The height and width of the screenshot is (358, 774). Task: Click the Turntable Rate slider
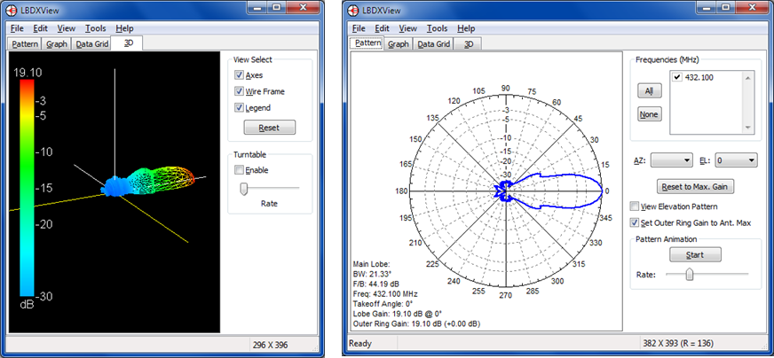245,188
